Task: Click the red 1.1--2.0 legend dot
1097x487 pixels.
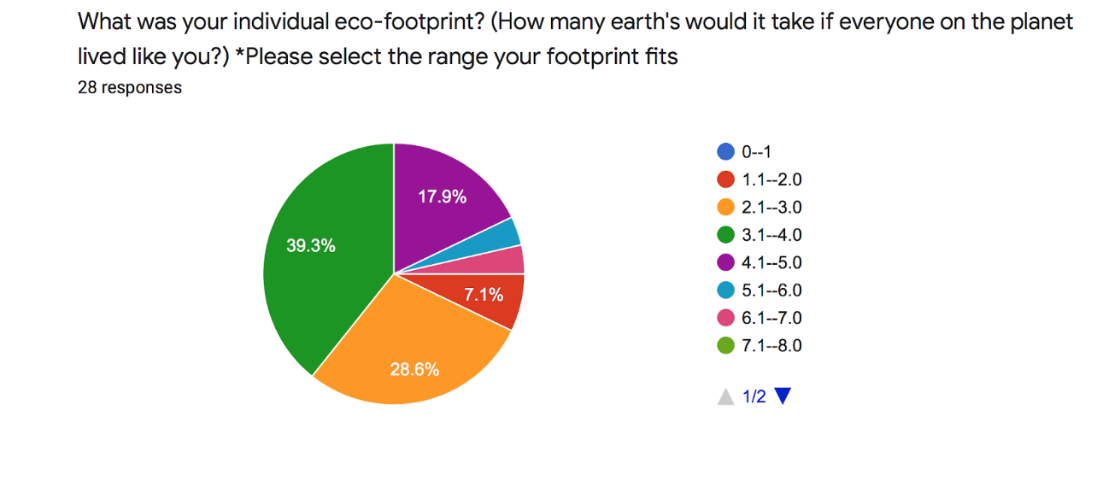Action: pos(726,179)
